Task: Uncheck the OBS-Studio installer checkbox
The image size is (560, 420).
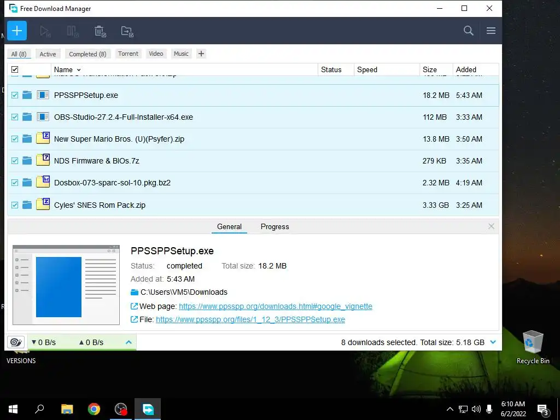Action: pos(15,117)
